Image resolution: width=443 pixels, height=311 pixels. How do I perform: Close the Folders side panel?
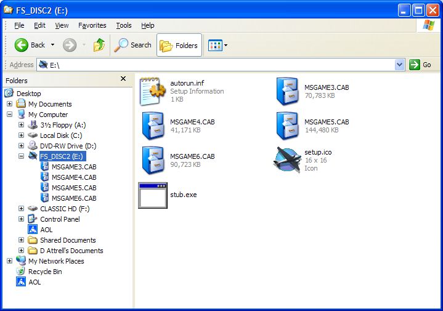123,79
